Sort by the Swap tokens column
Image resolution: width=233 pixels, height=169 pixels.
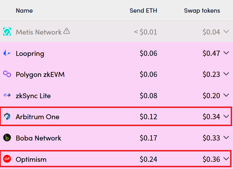(202, 11)
